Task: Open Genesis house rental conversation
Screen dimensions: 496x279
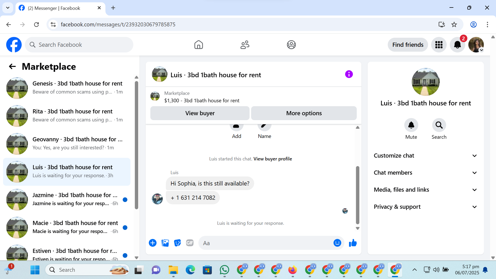Action: (67, 88)
